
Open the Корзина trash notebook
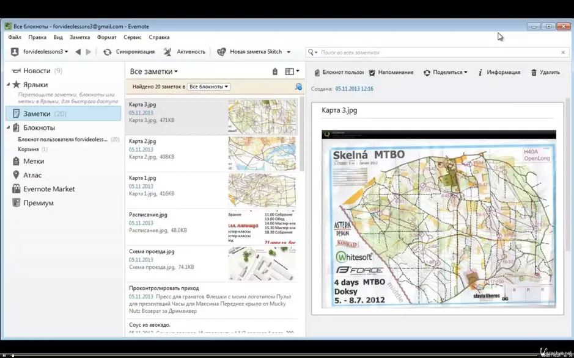[x=32, y=149]
